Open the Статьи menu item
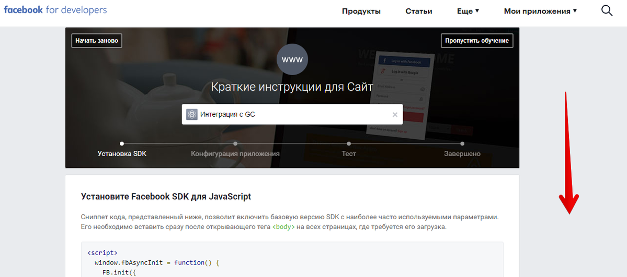 coord(419,11)
